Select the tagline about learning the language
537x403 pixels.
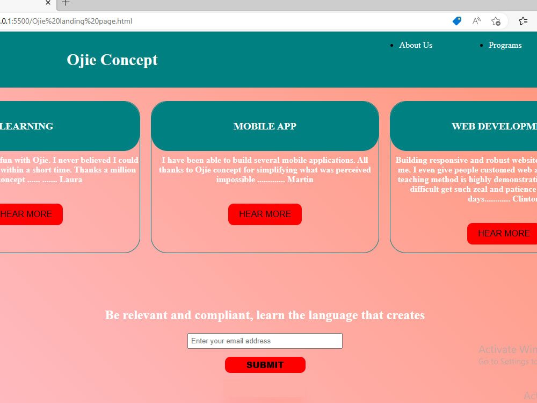pyautogui.click(x=265, y=315)
